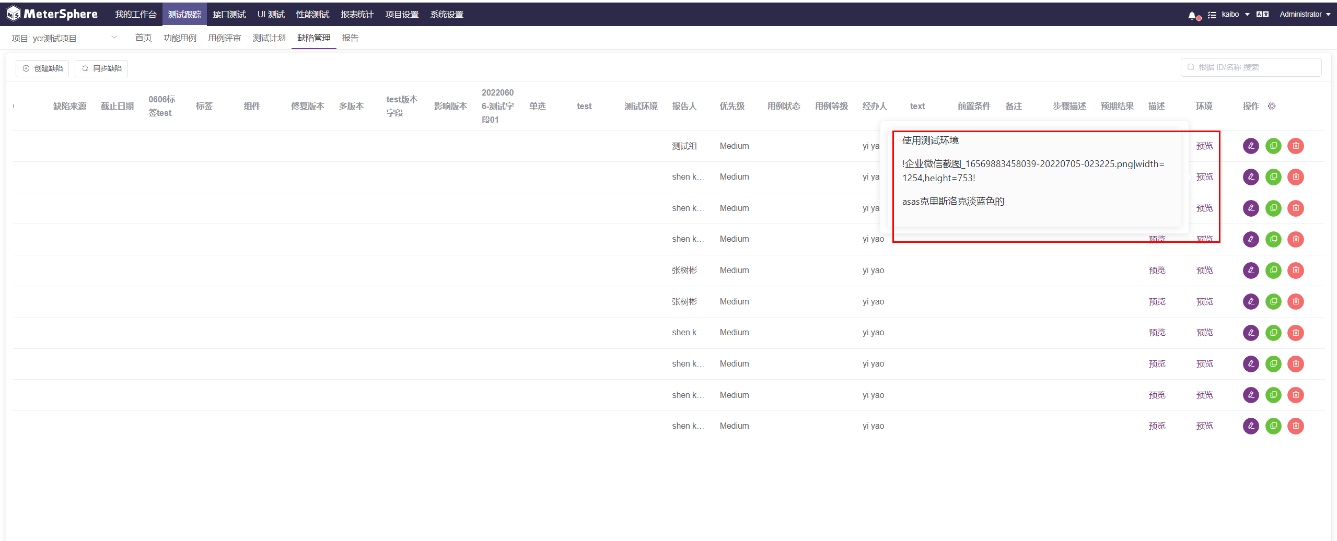Select the 缺陷管理 tab
This screenshot has height=541, width=1337.
(x=313, y=38)
